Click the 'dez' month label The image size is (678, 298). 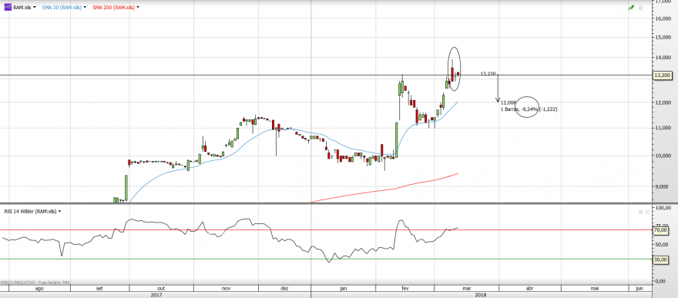(284, 288)
